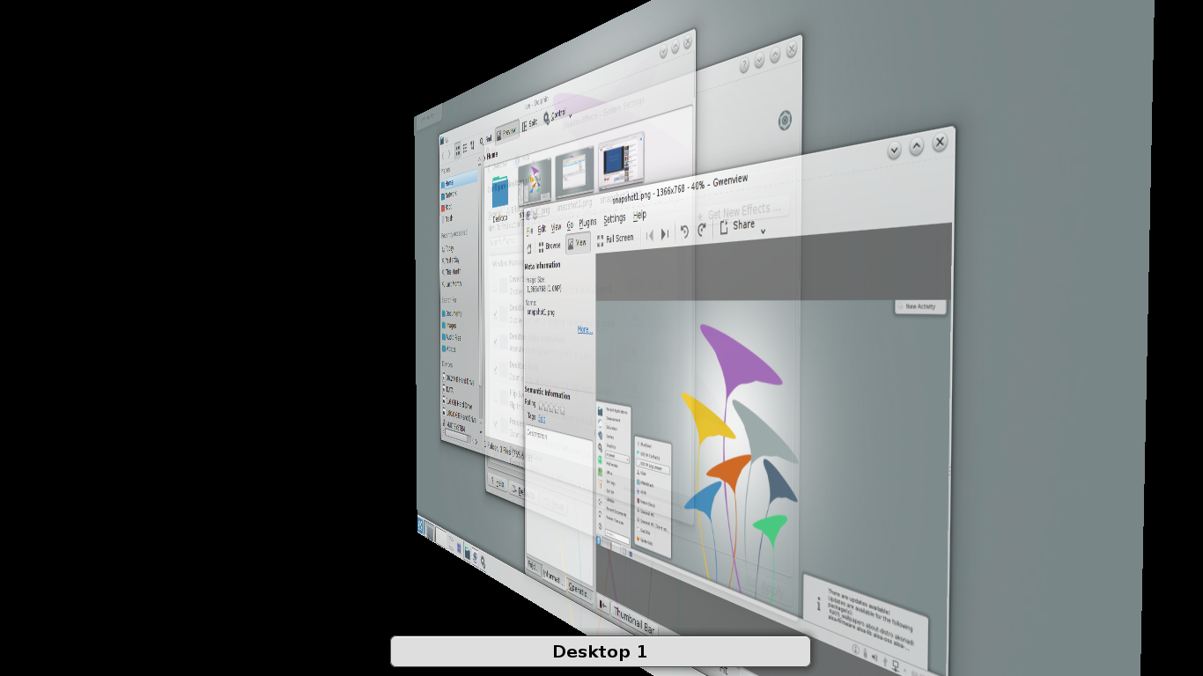The height and width of the screenshot is (676, 1203).
Task: Open the Go menu in Gwenview
Action: point(570,225)
